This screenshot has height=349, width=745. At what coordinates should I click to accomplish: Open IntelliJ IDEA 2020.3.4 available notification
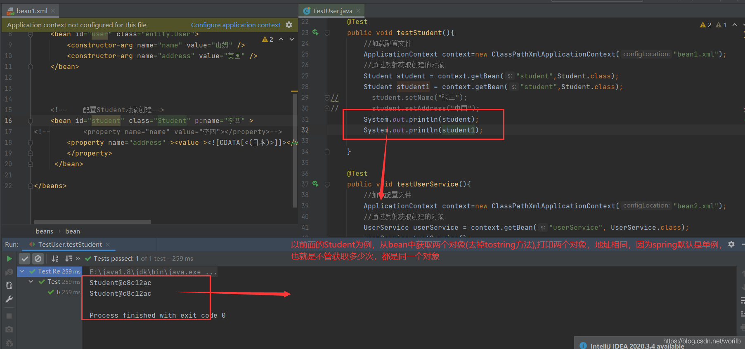tap(637, 346)
